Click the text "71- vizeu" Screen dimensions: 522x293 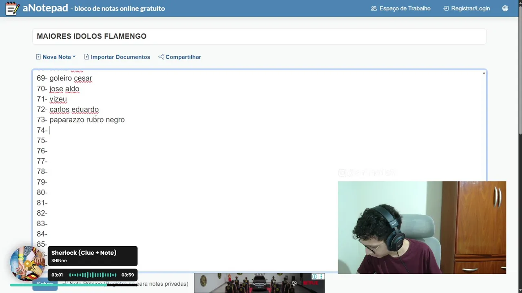[52, 99]
